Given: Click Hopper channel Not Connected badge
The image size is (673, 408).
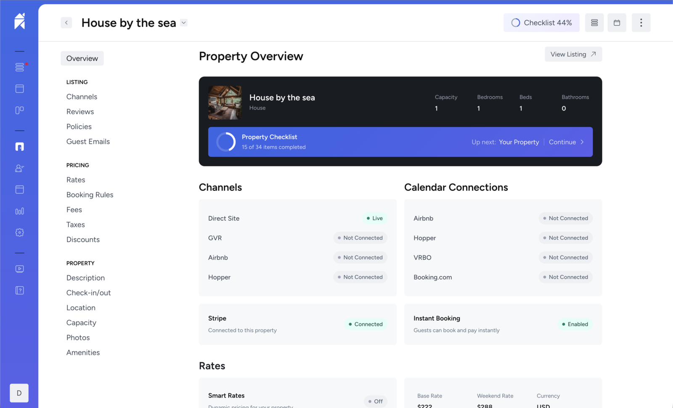Looking at the screenshot, I should click(360, 277).
